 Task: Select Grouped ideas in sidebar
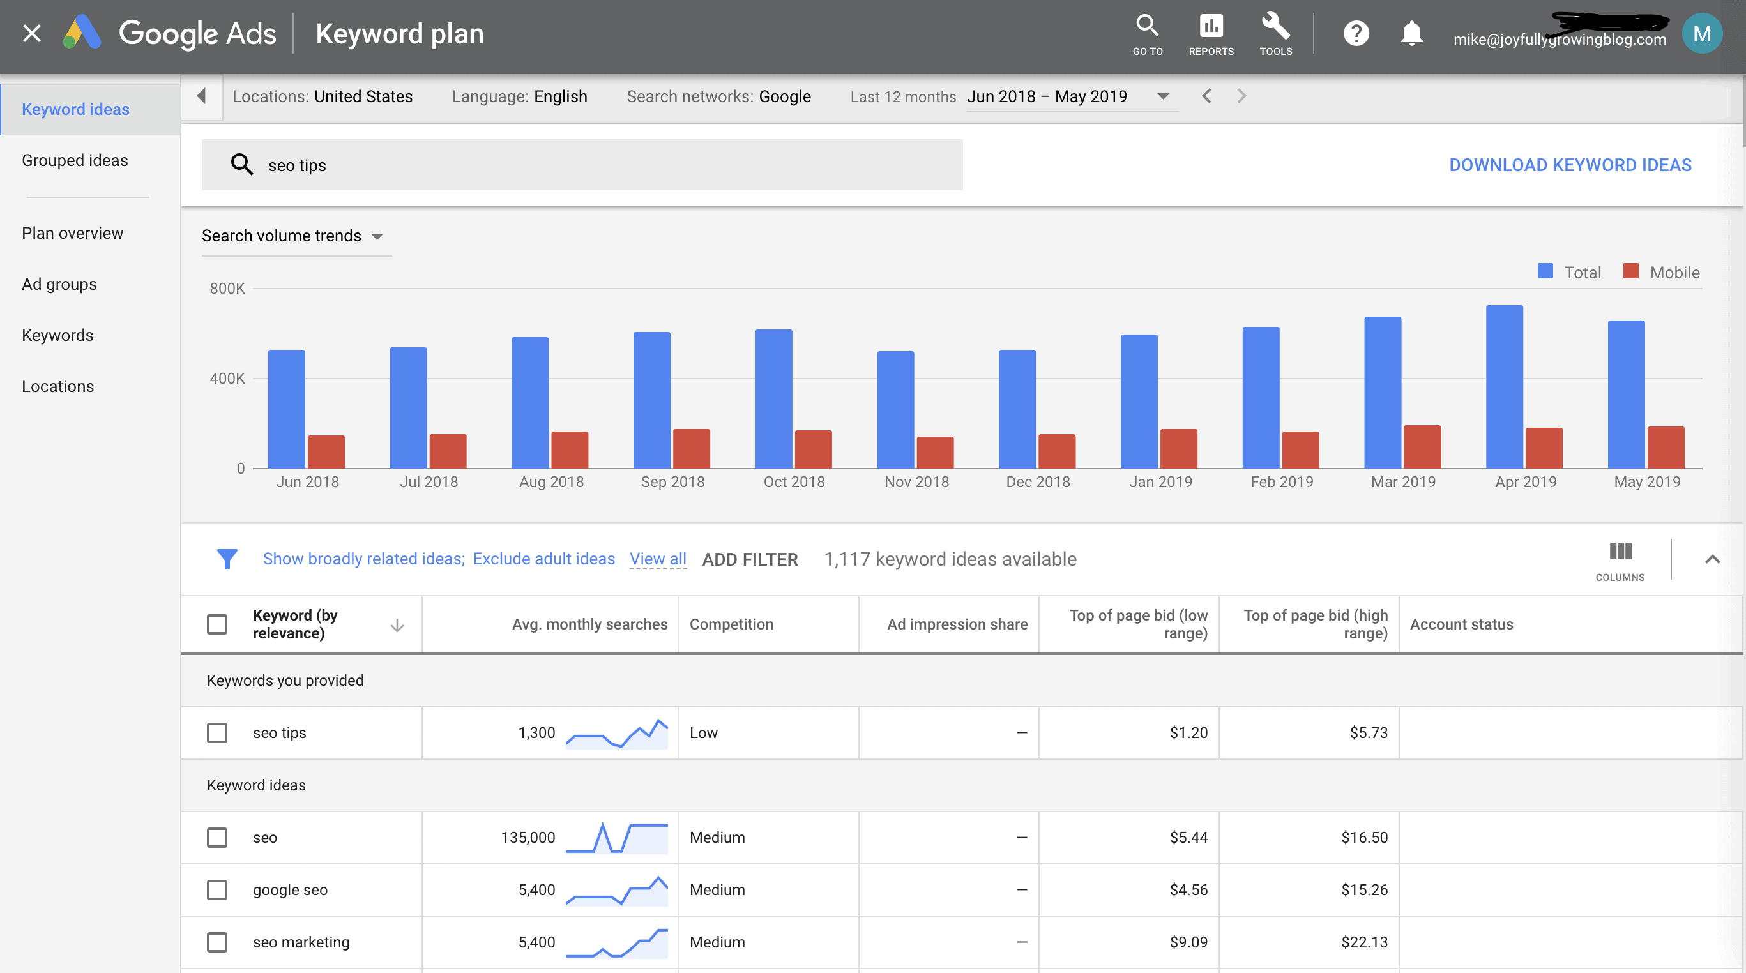(75, 160)
